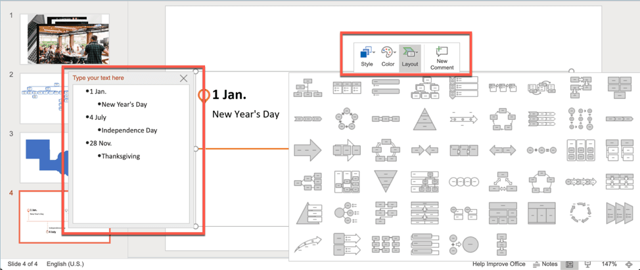Image resolution: width=640 pixels, height=270 pixels.
Task: Click Help Improve Office link
Action: pos(499,264)
